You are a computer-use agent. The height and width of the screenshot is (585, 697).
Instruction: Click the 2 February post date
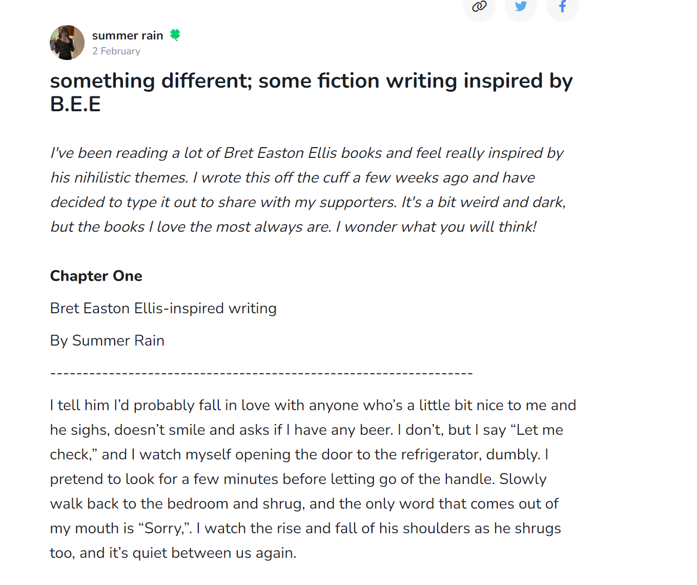116,51
